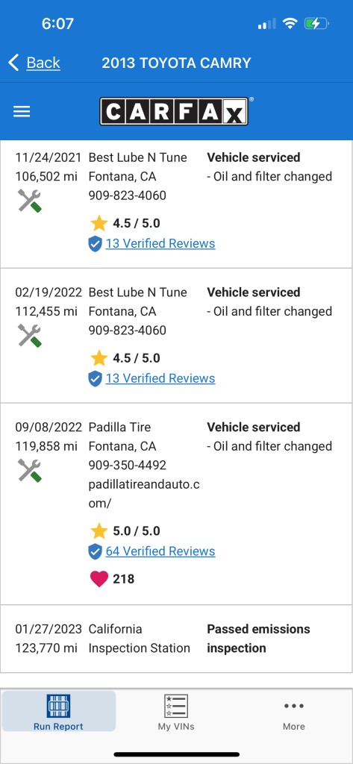Tap wrench icon for 11/24/2021 service

click(x=30, y=201)
